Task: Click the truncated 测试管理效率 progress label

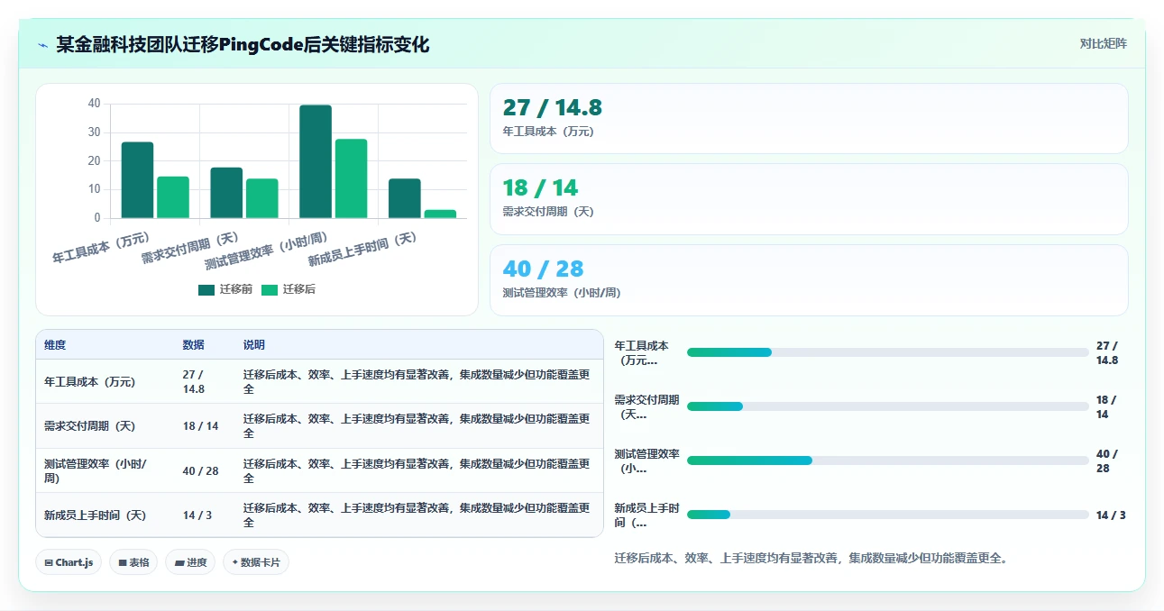Action: point(646,461)
